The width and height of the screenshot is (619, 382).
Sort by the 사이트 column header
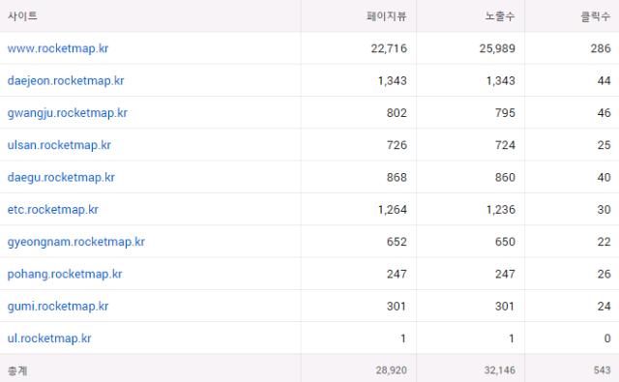[x=22, y=16]
